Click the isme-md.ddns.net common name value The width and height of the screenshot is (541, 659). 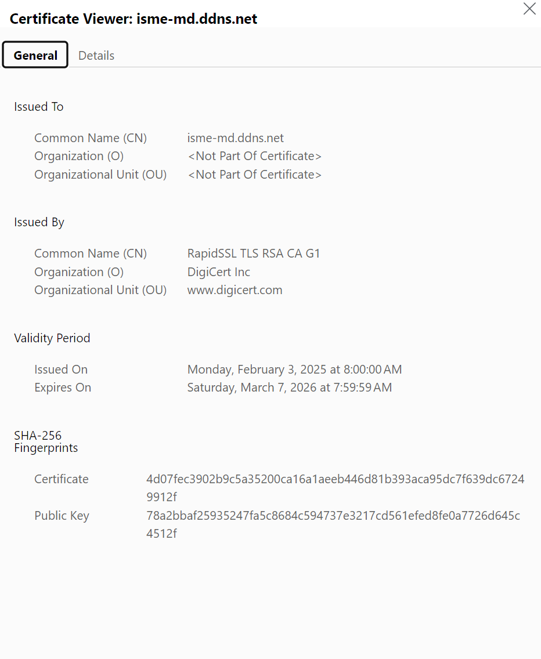click(x=236, y=138)
